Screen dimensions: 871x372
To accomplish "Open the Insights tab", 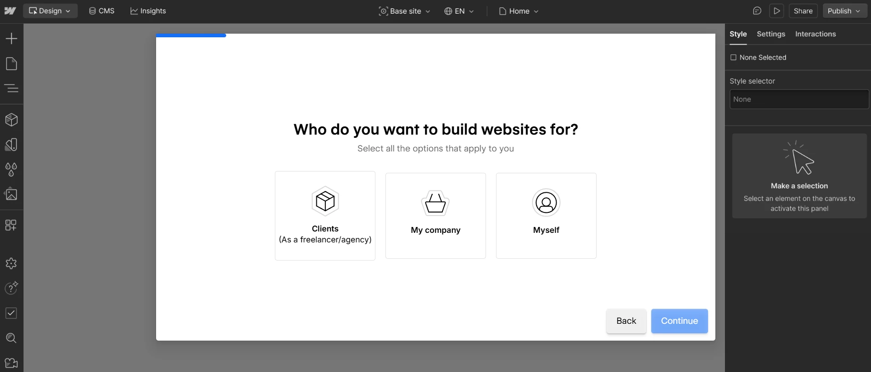I will [148, 11].
